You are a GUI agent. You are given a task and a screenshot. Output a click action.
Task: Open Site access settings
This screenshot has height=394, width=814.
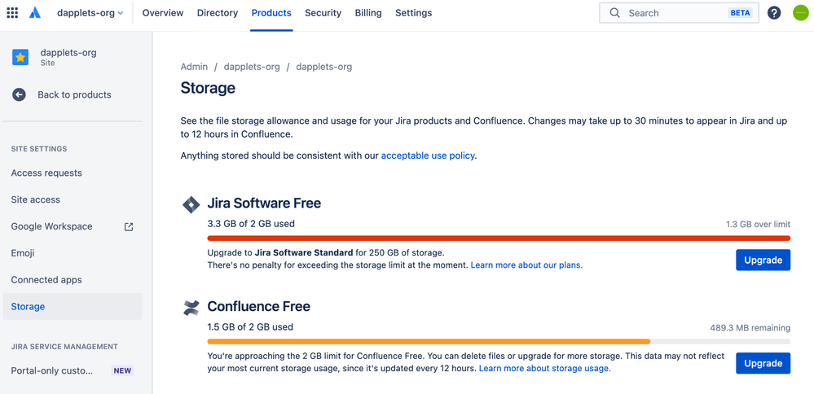click(73, 199)
